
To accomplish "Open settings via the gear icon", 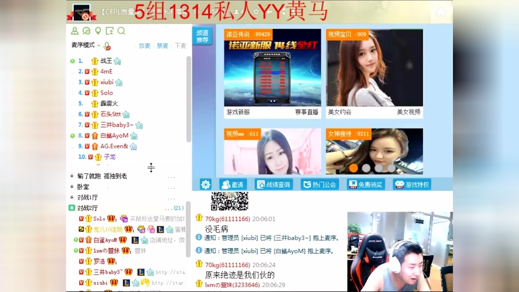I will pyautogui.click(x=206, y=185).
